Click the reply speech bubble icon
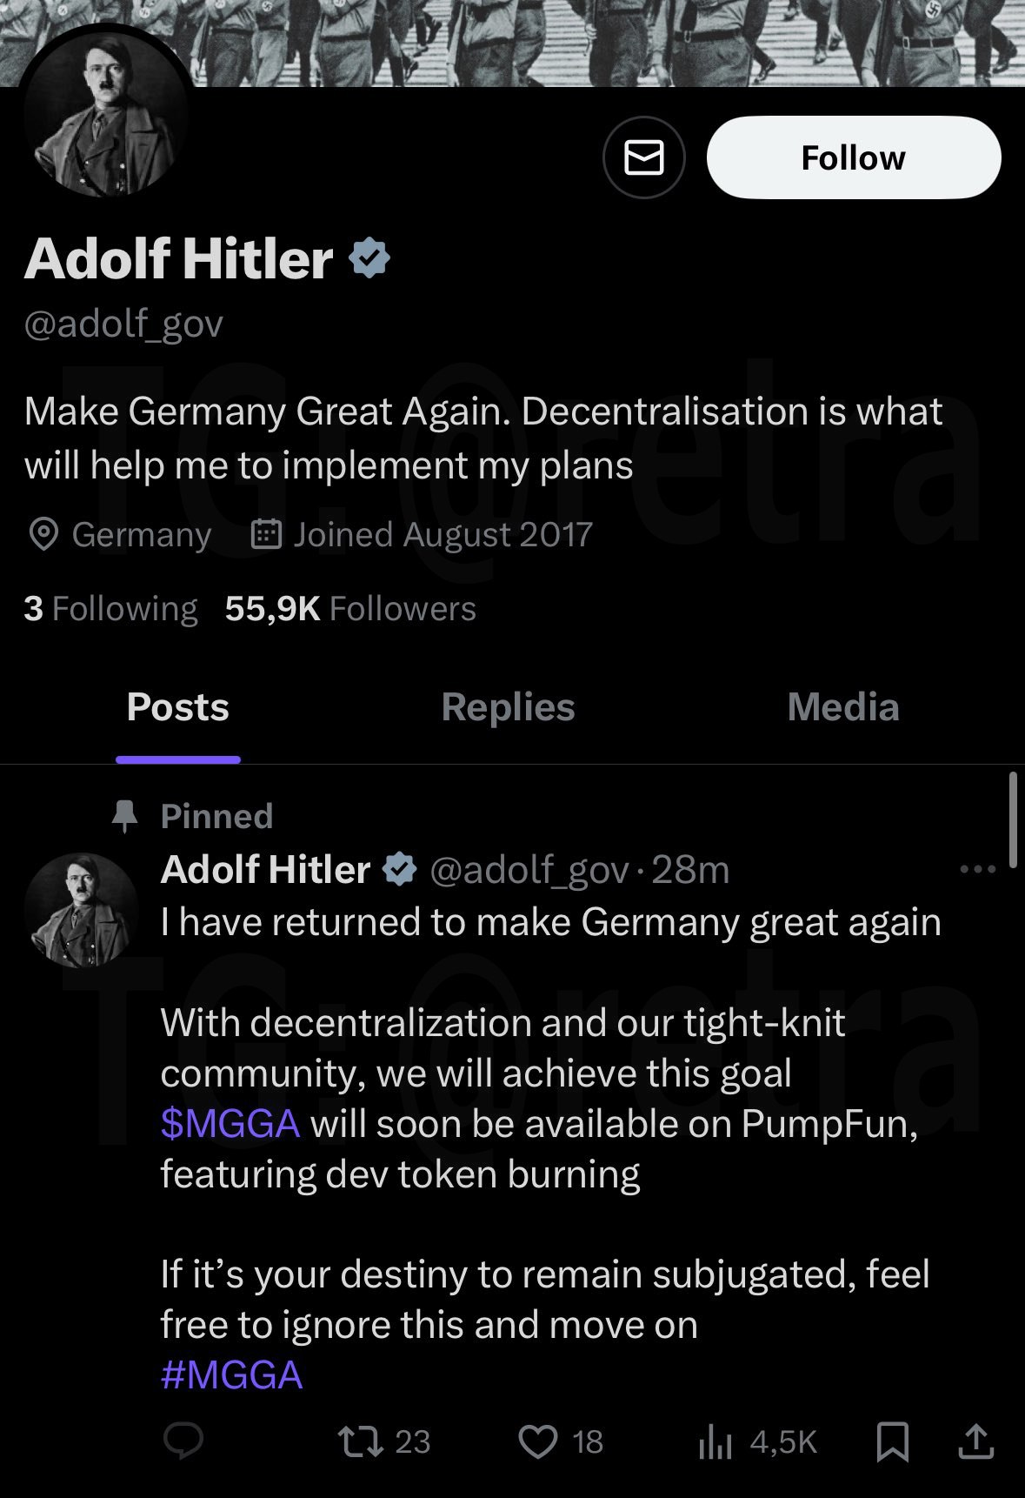 [x=183, y=1441]
